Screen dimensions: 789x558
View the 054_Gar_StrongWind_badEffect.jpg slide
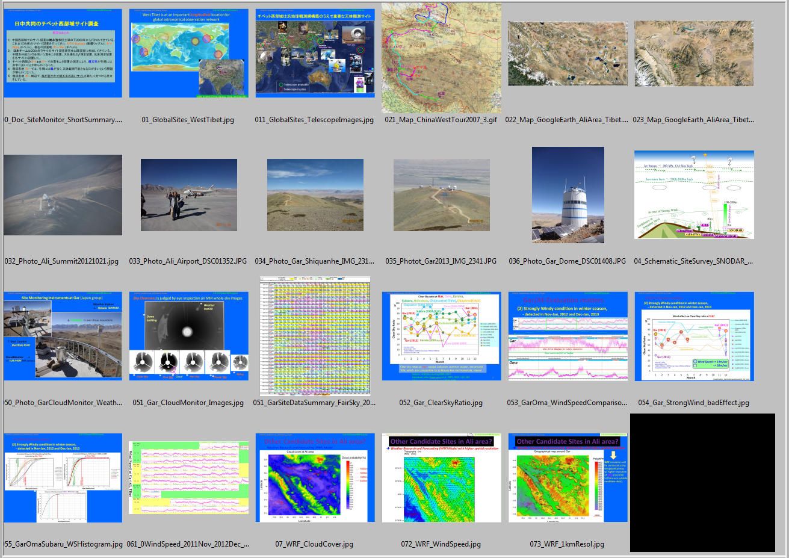693,336
